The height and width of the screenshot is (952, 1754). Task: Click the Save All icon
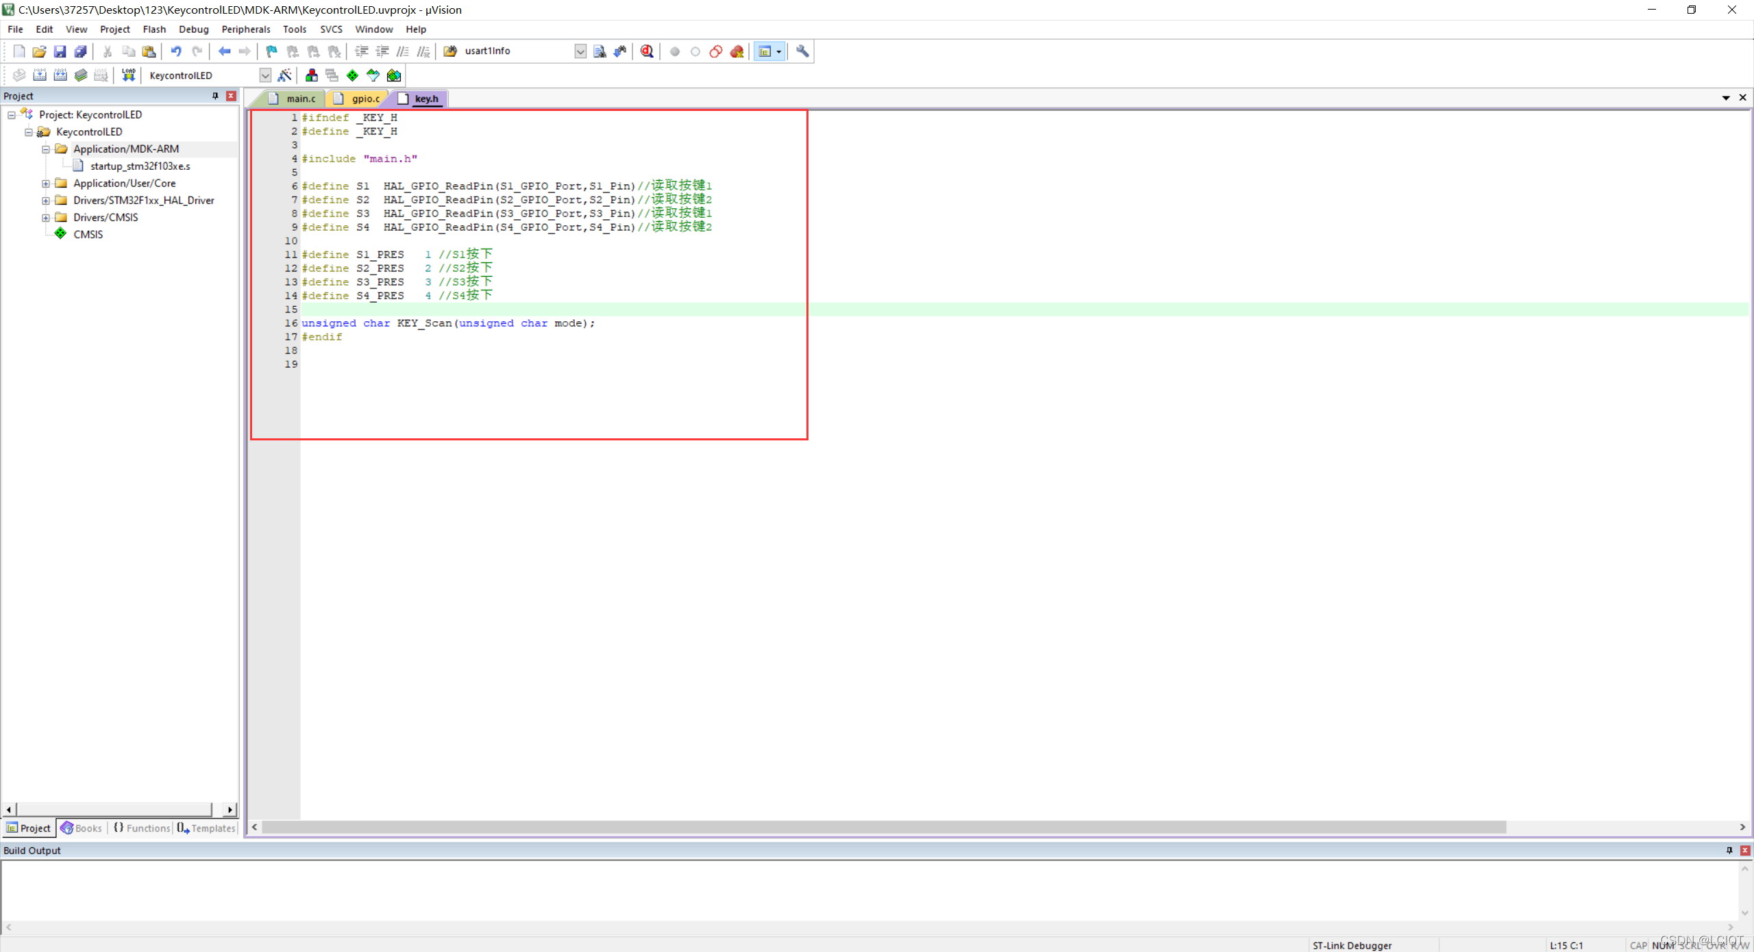[x=81, y=51]
